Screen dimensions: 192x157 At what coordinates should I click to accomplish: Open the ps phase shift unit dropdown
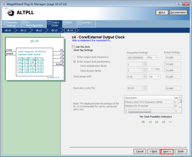point(155,77)
